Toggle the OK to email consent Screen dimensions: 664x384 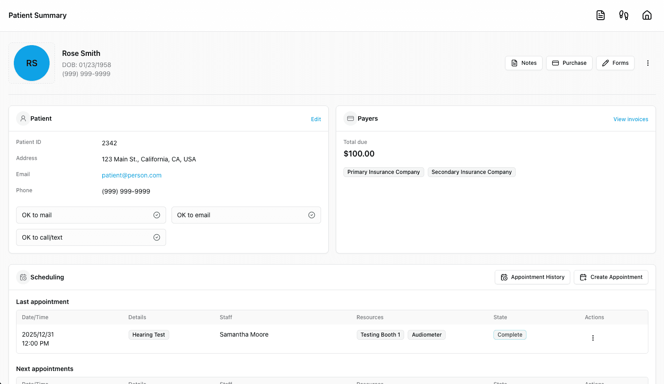[312, 215]
